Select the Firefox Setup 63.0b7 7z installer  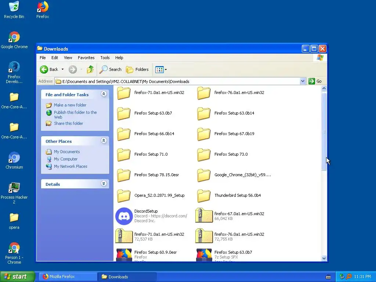coord(224,255)
